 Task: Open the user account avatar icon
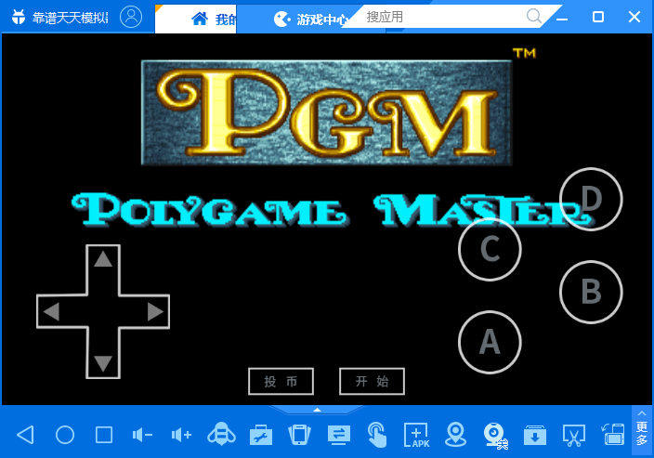131,17
